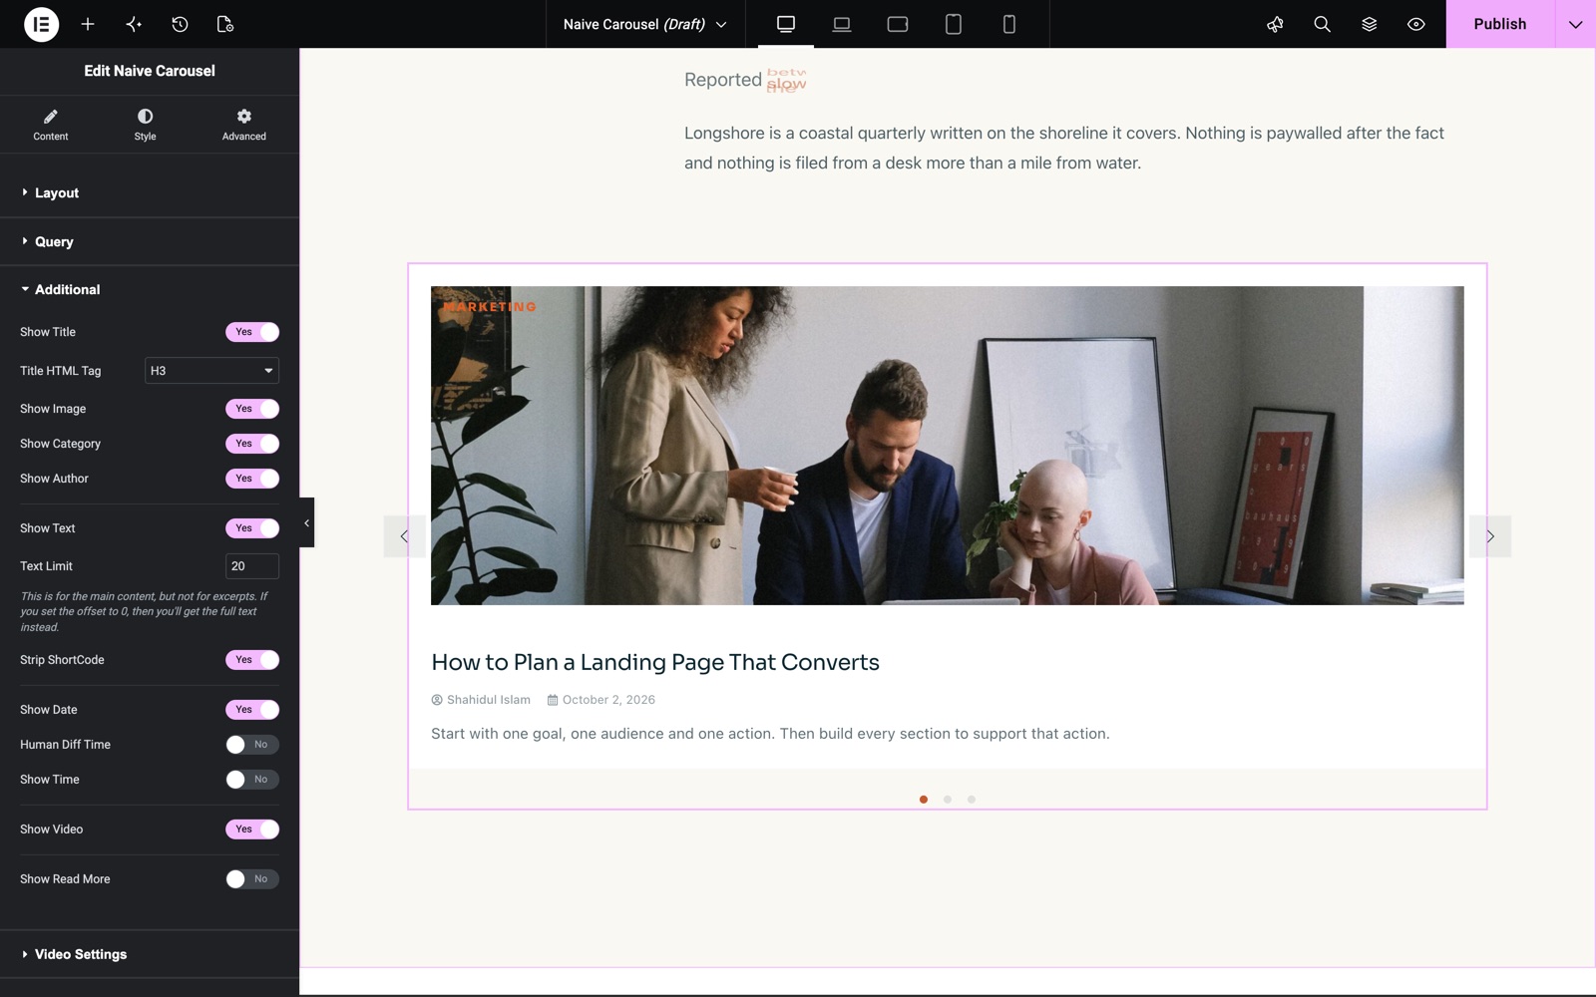1596x997 pixels.
Task: Toggle the Show Text switch
Action: pyautogui.click(x=252, y=528)
